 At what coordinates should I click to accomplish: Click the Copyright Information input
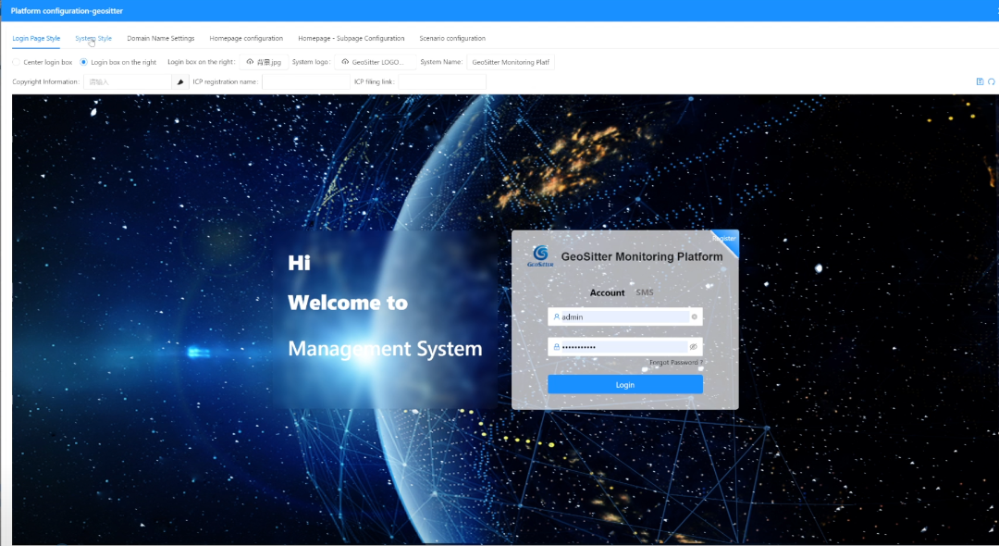pyautogui.click(x=128, y=81)
